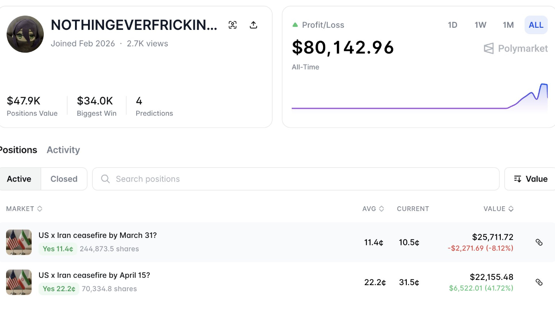Click the share profile upload icon
Image resolution: width=555 pixels, height=312 pixels.
tap(254, 25)
